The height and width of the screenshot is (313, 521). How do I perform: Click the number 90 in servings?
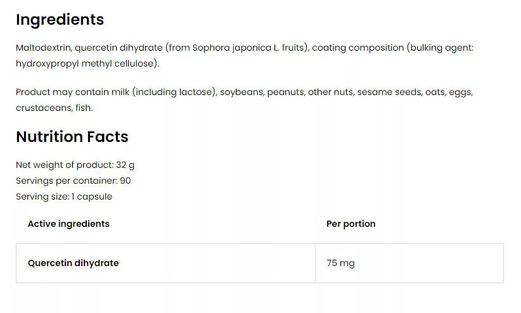click(x=125, y=181)
